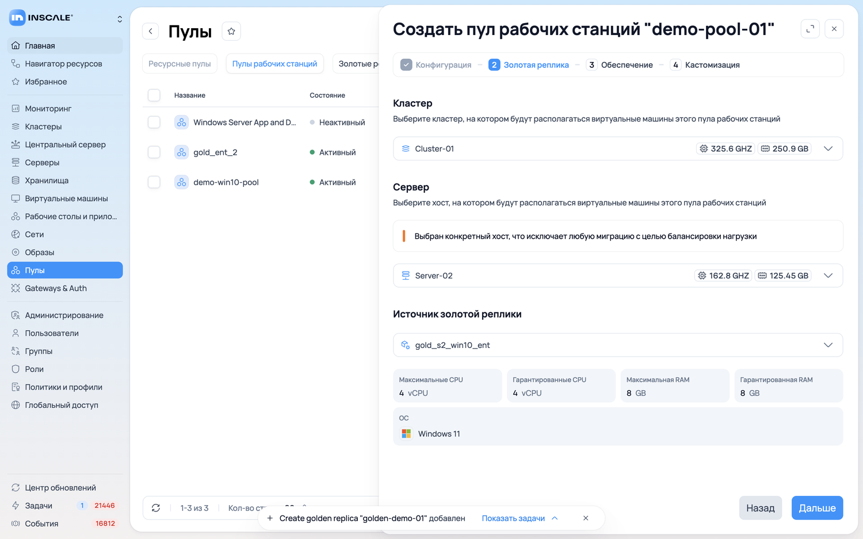Open the Server-02 host dropdown
The height and width of the screenshot is (539, 863).
pos(618,276)
